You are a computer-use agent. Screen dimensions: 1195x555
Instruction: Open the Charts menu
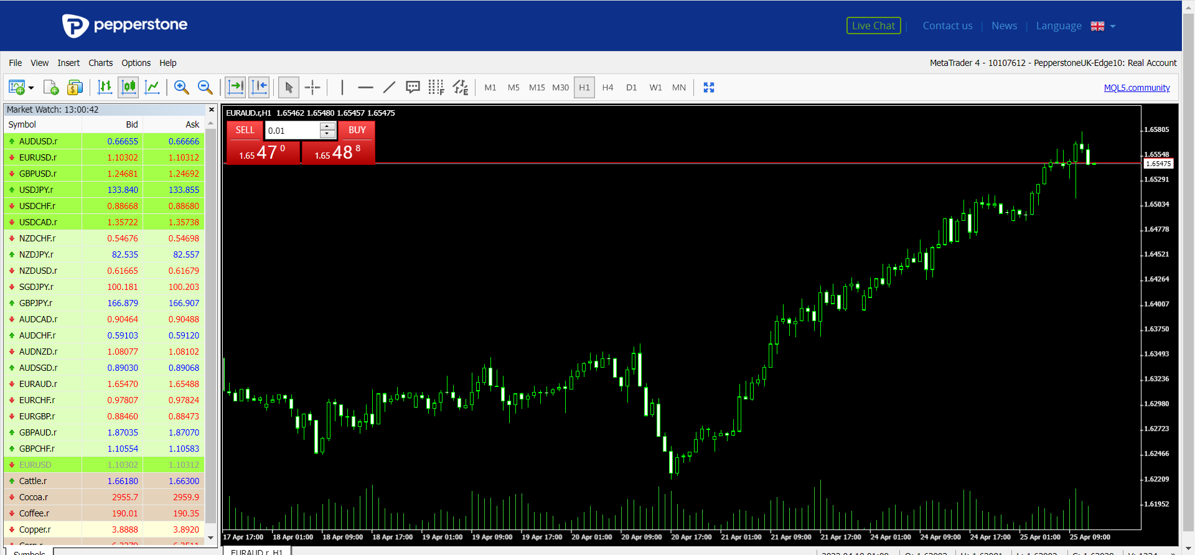point(100,63)
